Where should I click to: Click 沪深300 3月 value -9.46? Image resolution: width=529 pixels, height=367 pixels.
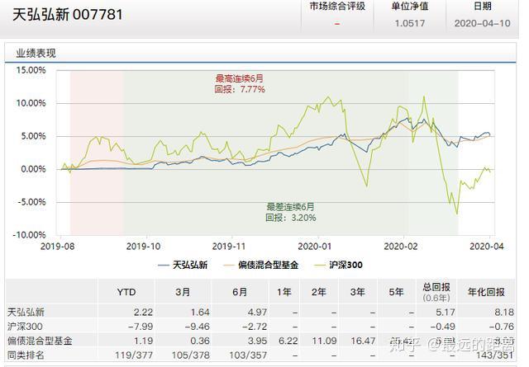coord(198,327)
